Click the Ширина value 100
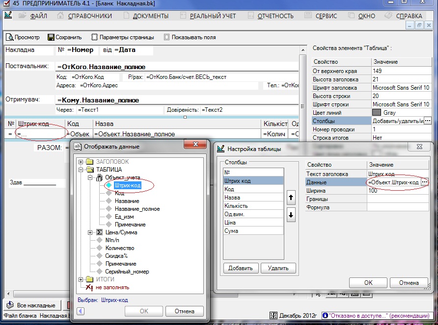The width and height of the screenshot is (438, 325). click(x=398, y=191)
